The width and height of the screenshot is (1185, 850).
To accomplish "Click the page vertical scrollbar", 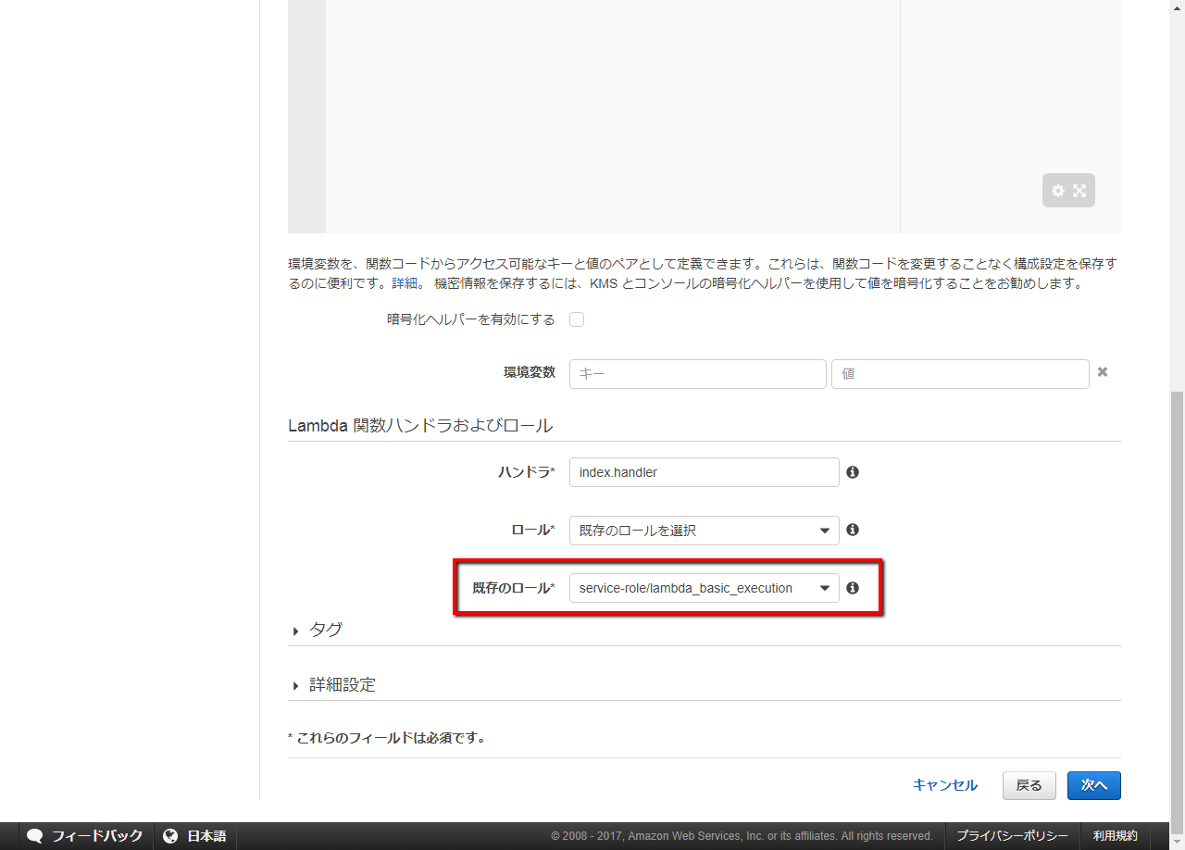I will point(1177,602).
